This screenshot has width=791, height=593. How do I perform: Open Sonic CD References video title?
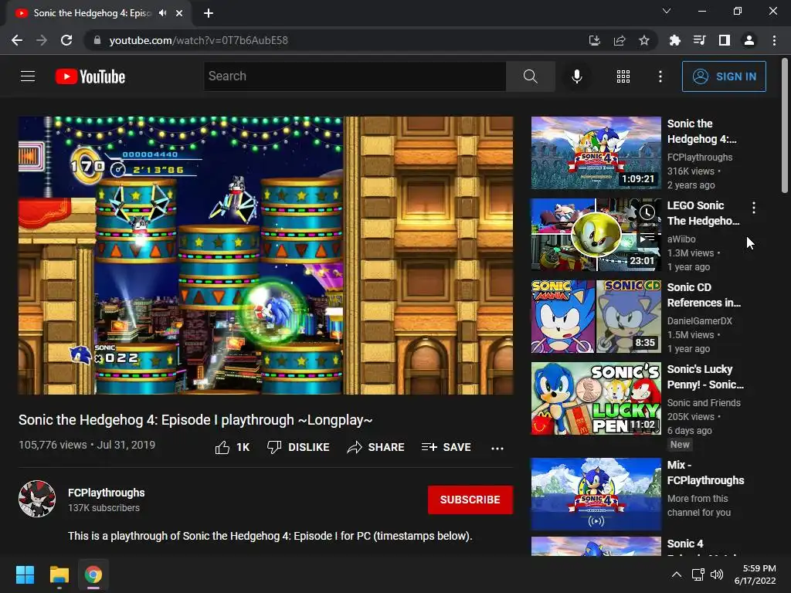coord(704,295)
